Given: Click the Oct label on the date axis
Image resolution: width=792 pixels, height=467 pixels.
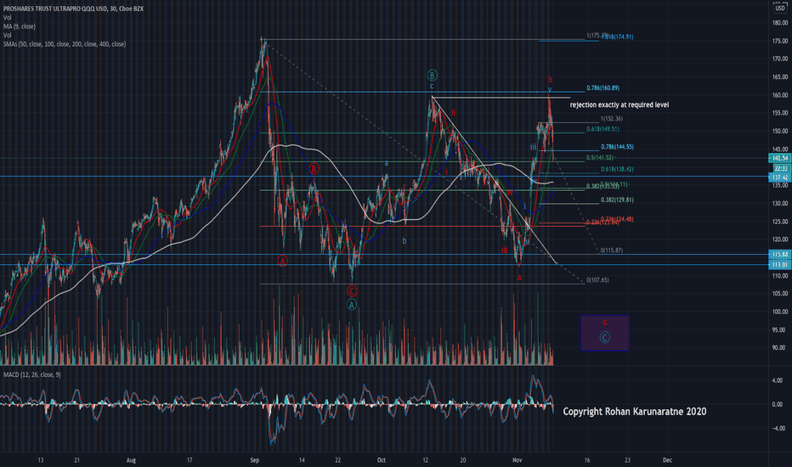Looking at the screenshot, I should point(382,460).
